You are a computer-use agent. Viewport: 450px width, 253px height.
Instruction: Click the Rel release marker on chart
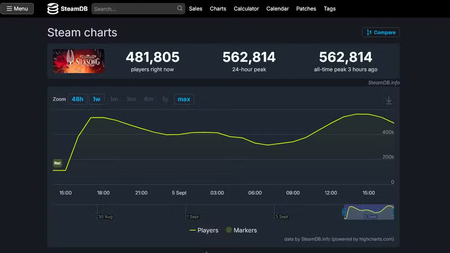coord(58,163)
